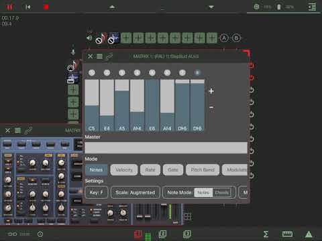Pause playback with the red transport button
Screen dimensions: 322x241
9,7
